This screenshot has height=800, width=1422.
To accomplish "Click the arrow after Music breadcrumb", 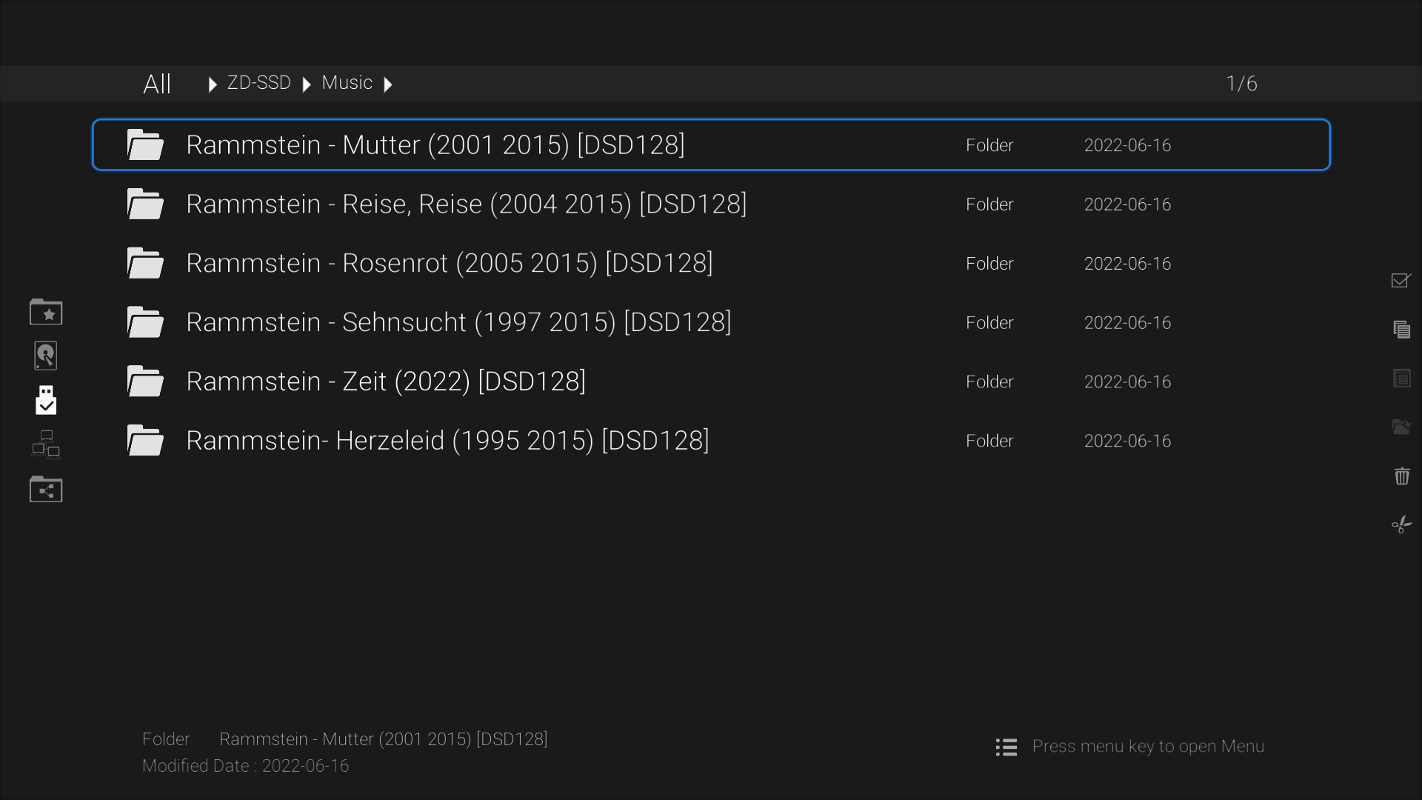I will coord(387,84).
